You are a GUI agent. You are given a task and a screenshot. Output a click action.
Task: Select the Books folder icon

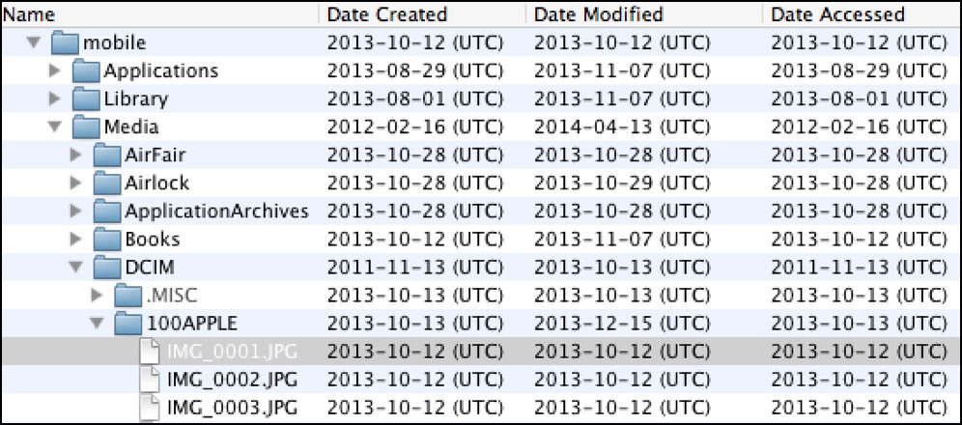click(107, 240)
